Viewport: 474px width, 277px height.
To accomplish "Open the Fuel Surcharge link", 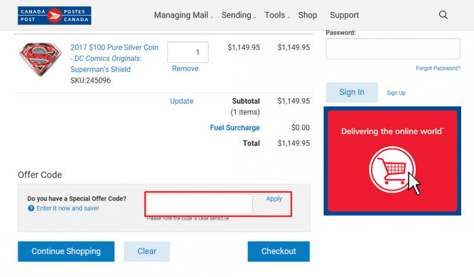I will point(235,127).
